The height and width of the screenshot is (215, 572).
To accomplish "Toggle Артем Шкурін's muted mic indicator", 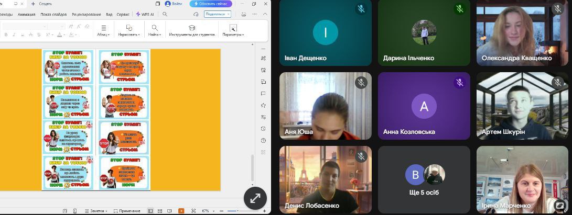I will 558,82.
